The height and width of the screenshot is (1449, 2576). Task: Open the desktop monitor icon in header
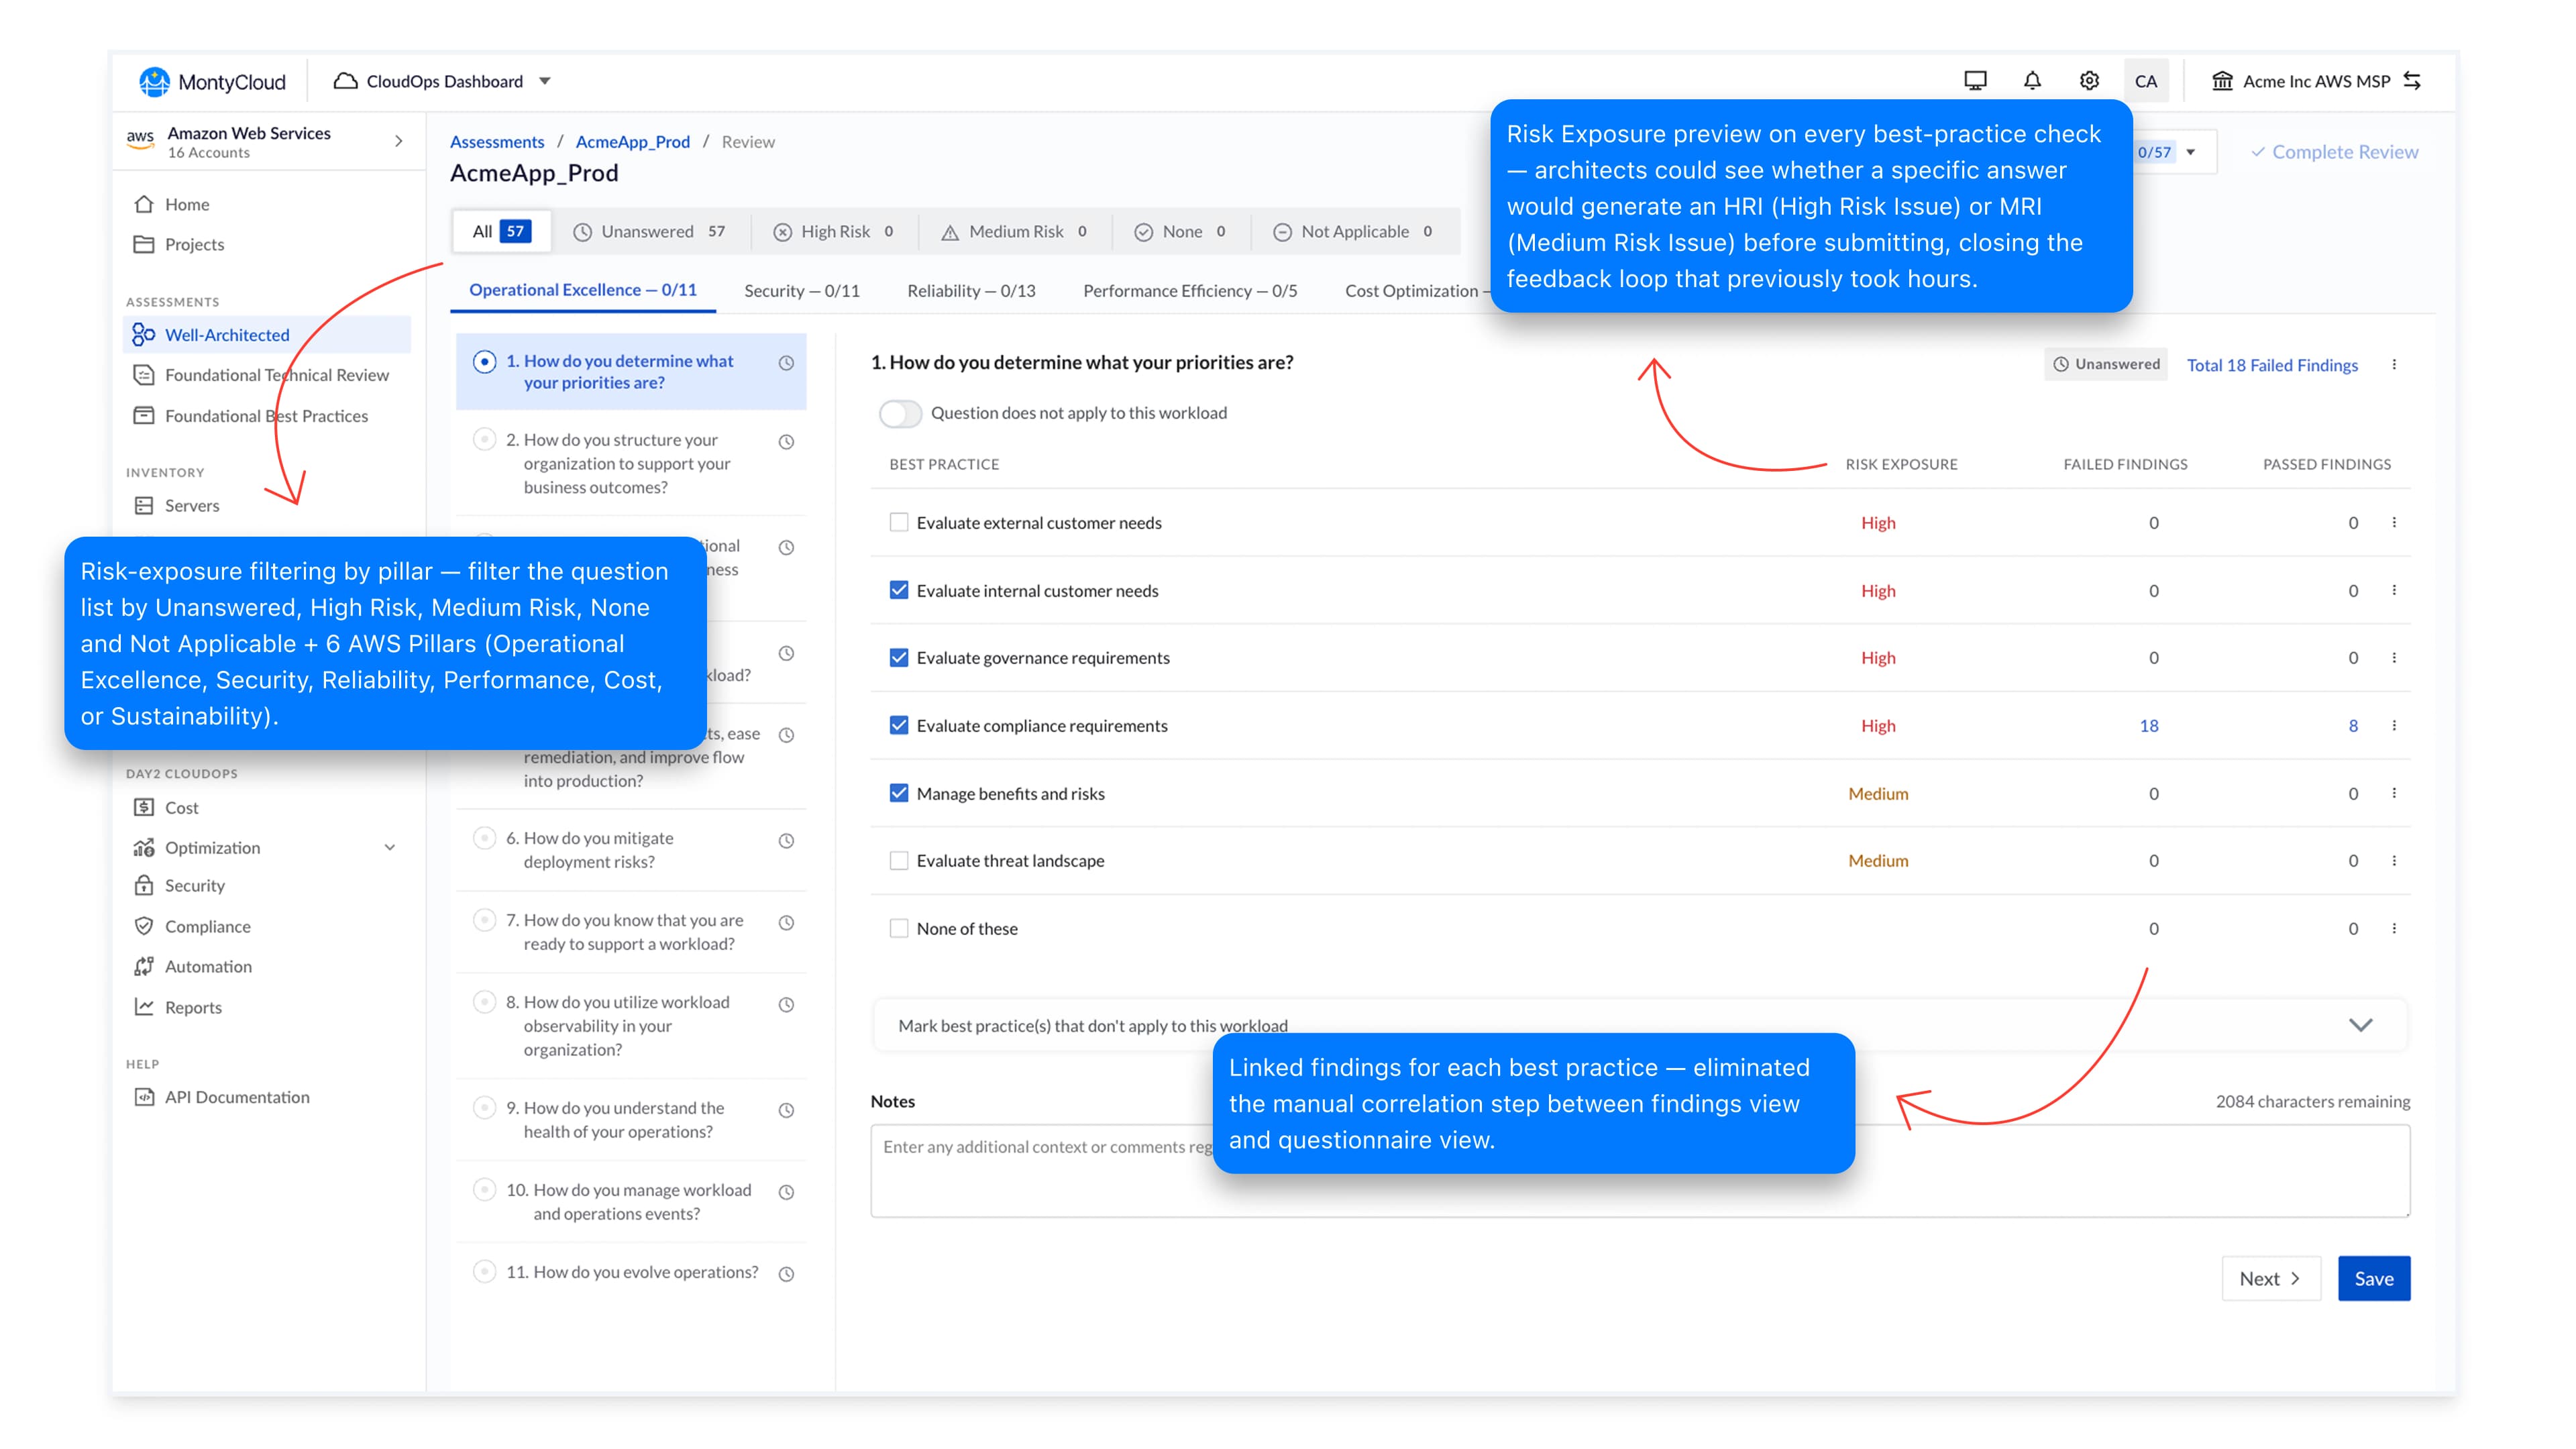click(1975, 81)
